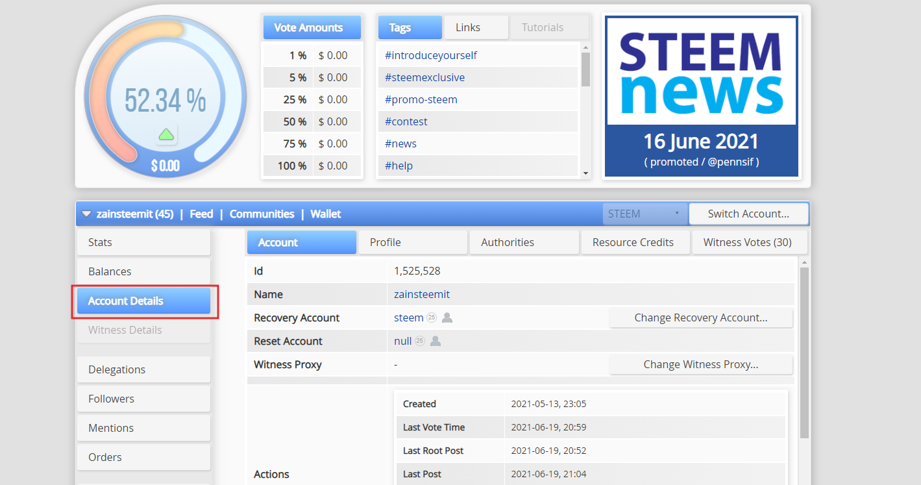This screenshot has width=921, height=485.
Task: Click the person icon beside null reset account
Action: tap(436, 341)
